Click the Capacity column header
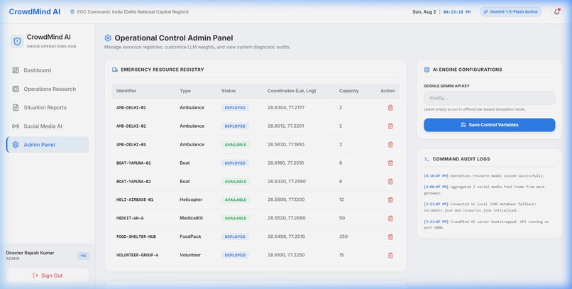This screenshot has width=572, height=289. tap(348, 91)
